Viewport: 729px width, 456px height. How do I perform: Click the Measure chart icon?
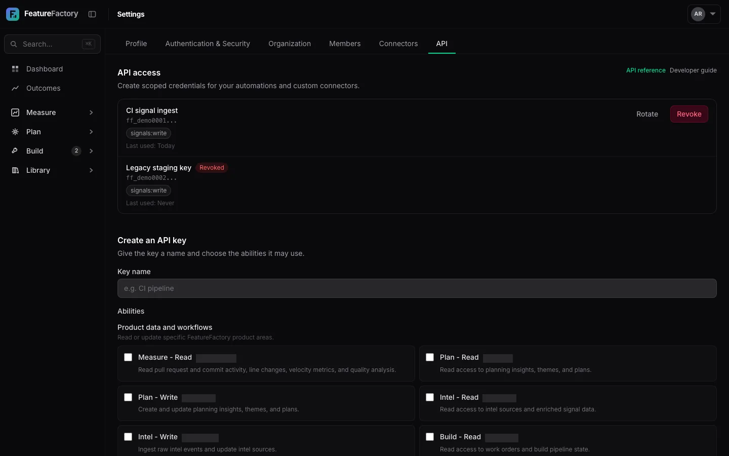[x=15, y=112]
